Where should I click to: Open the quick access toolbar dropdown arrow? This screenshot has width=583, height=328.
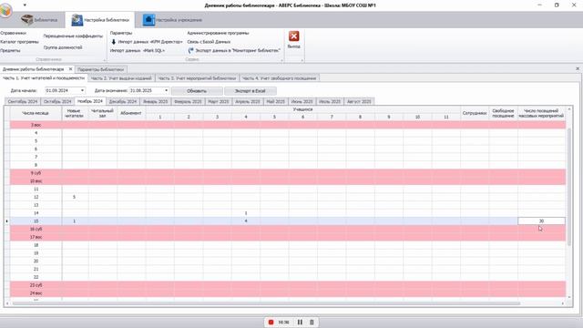[x=25, y=5]
